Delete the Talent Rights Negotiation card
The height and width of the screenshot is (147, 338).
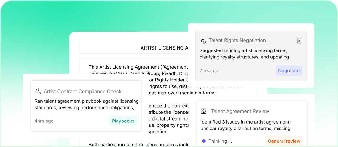tap(299, 41)
